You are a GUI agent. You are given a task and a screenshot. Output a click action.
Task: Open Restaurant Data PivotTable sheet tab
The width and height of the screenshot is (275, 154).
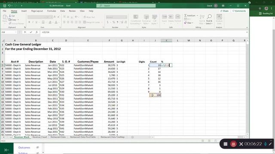[83, 137]
